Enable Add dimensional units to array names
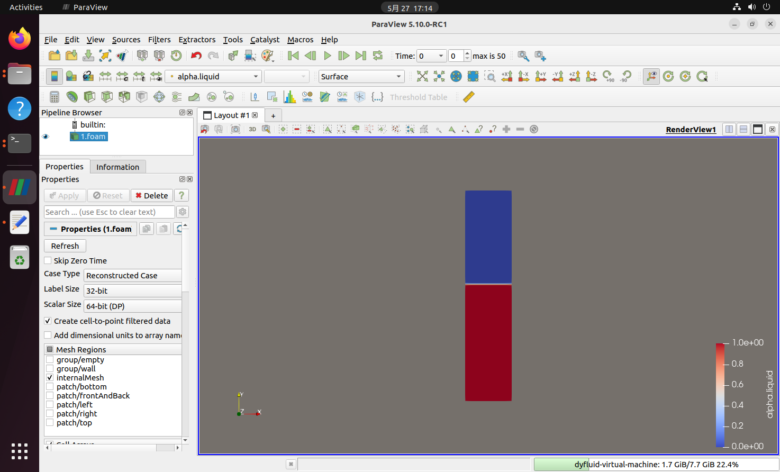This screenshot has height=472, width=780. click(x=48, y=335)
